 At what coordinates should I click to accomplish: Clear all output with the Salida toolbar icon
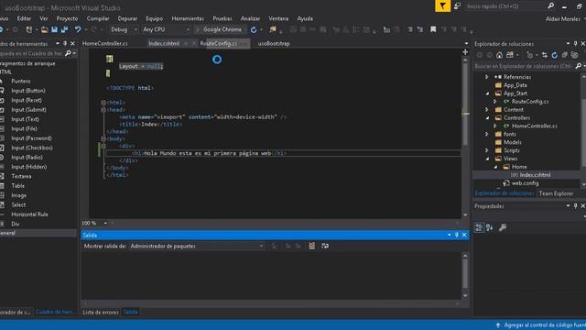coord(311,246)
